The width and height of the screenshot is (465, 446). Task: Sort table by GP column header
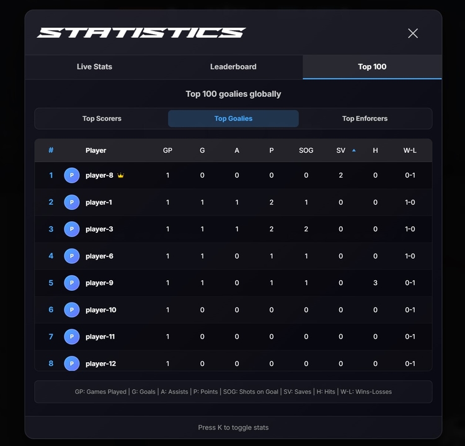coord(167,150)
